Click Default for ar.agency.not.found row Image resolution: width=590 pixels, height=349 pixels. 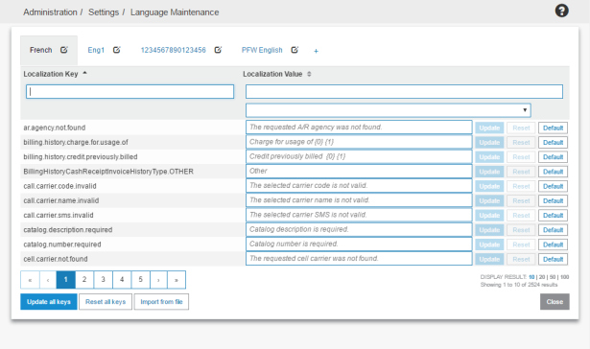tap(553, 128)
